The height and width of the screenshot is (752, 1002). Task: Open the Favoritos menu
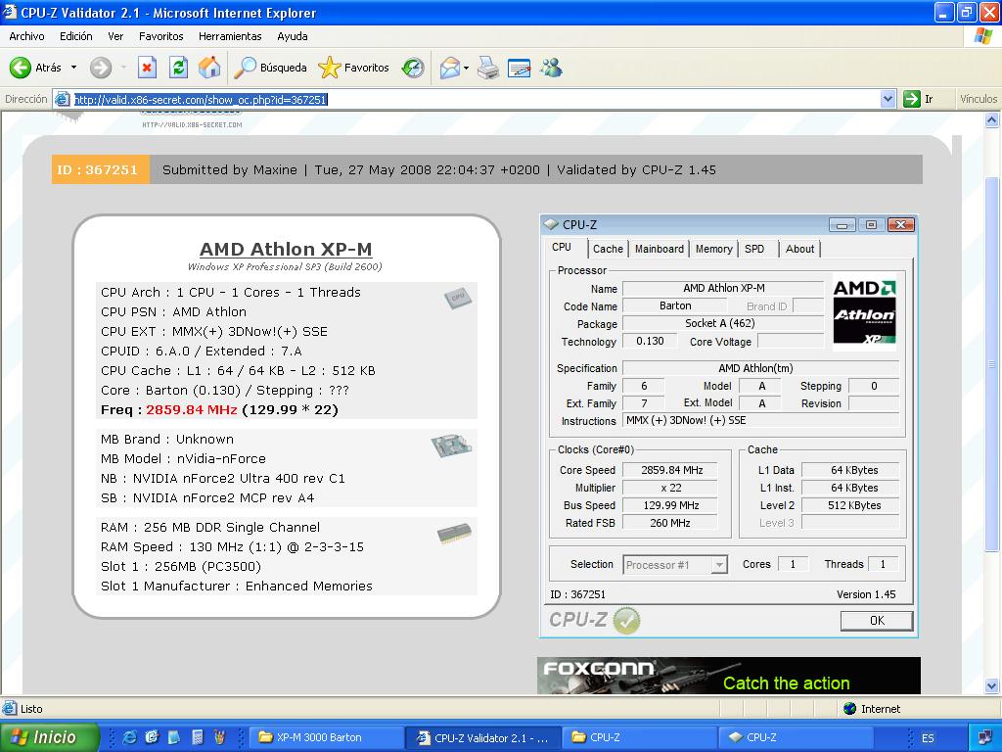point(161,36)
